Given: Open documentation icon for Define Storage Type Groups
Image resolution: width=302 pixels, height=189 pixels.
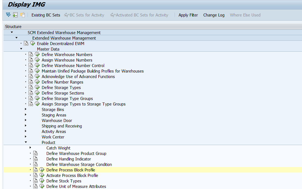Looking at the screenshot, I should coord(31,99).
